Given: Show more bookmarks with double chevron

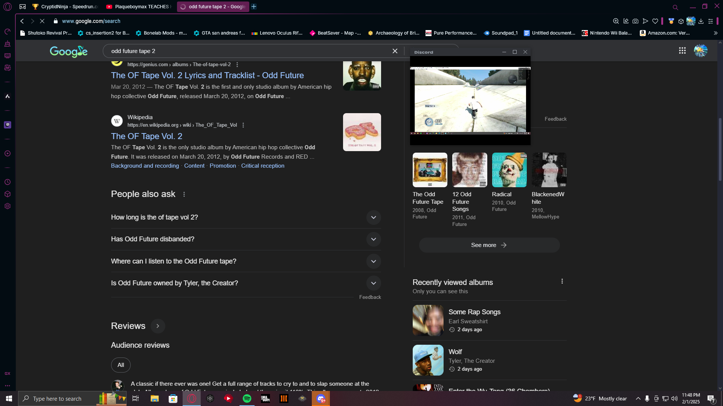Looking at the screenshot, I should click(715, 33).
